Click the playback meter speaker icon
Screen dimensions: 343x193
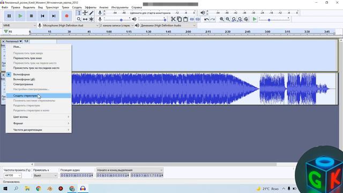203,13
